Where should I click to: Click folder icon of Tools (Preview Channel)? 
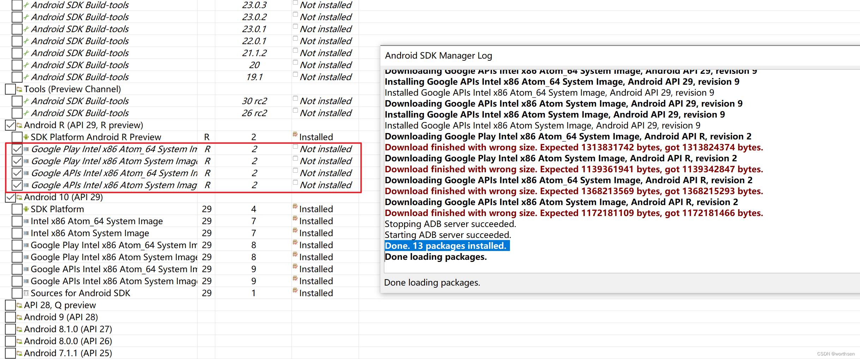click(19, 89)
